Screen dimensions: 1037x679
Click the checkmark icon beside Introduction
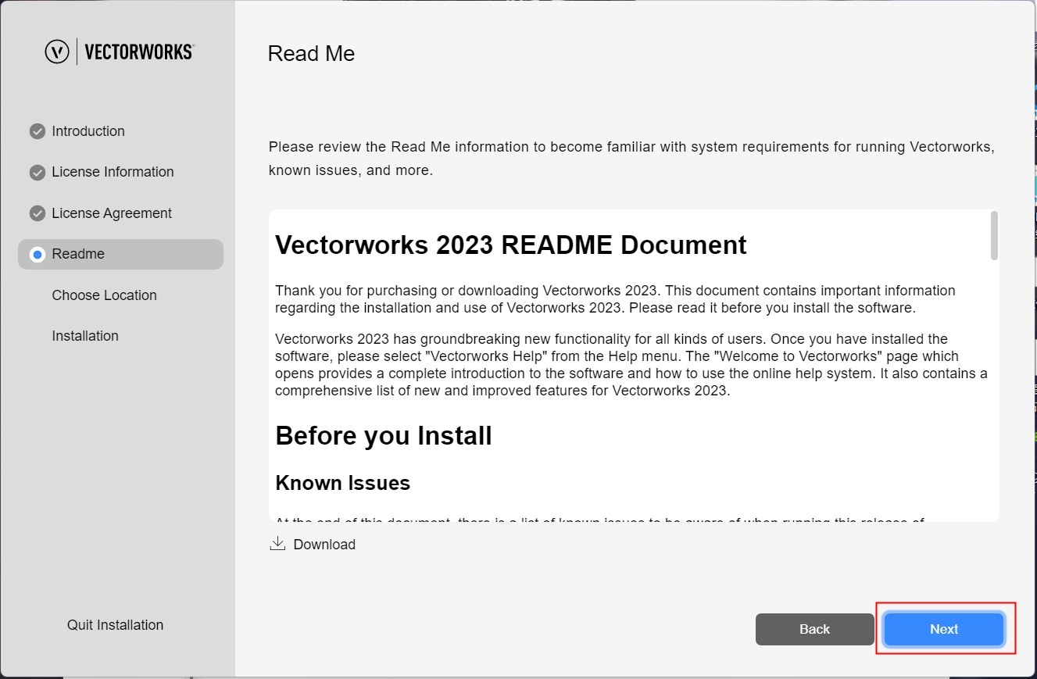click(x=37, y=131)
